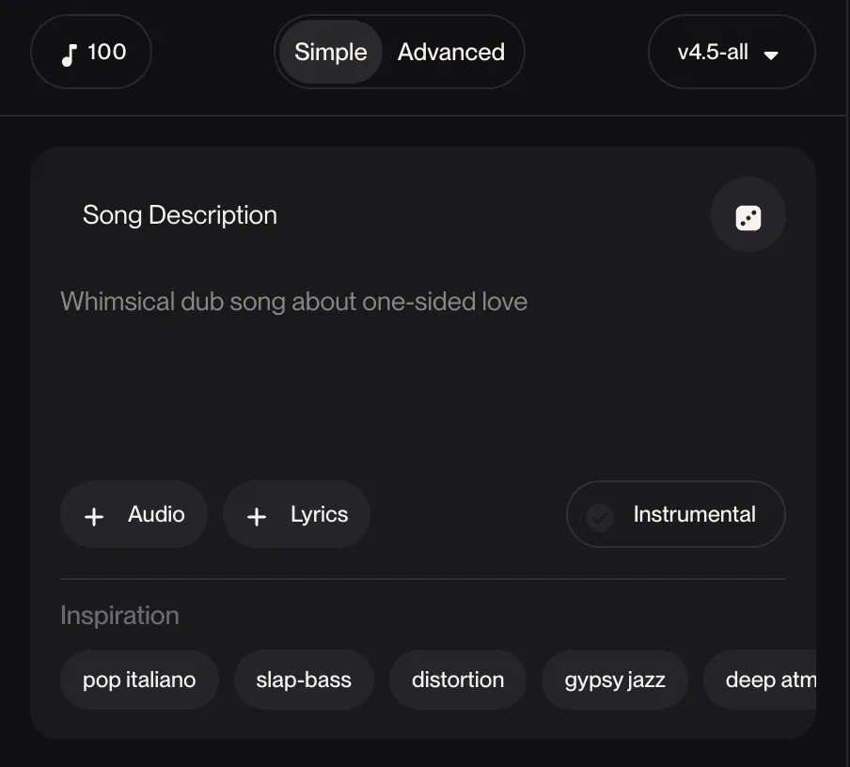Select the slap-bass inspiration tag

304,680
